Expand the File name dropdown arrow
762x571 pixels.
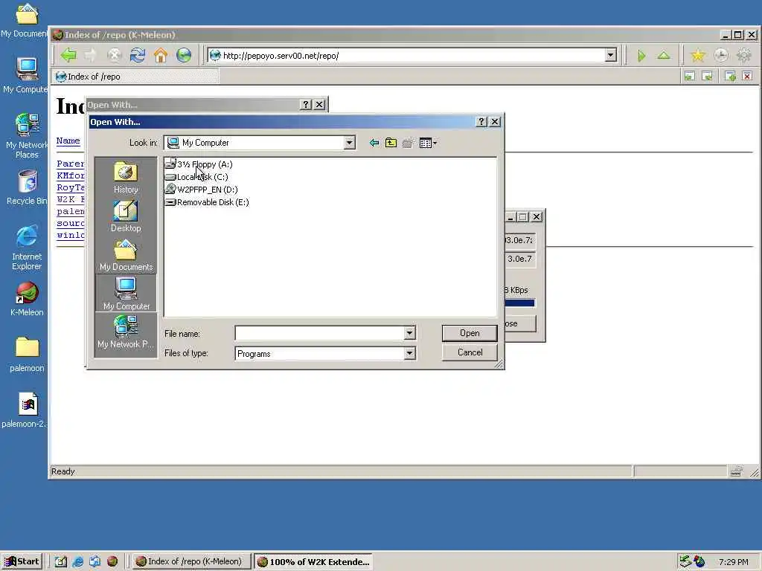pyautogui.click(x=410, y=333)
